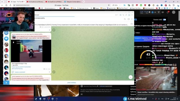Toggle the 'Панель vidIQ' switch off
Viewport: 180px width, 101px height.
point(165,20)
